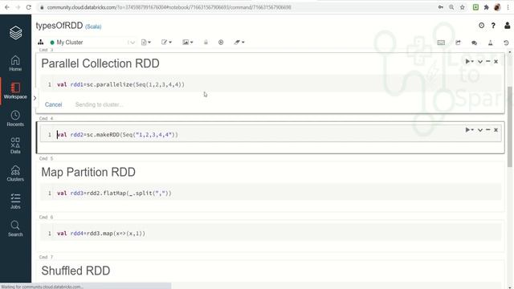
Task: Open the Clusters sidebar section
Action: (15, 173)
